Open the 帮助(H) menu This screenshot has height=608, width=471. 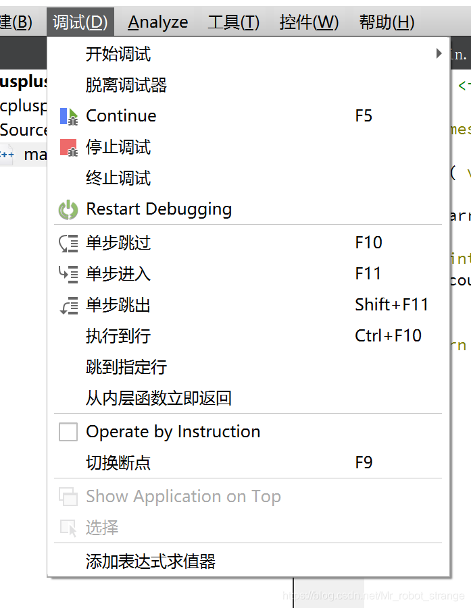tap(387, 22)
